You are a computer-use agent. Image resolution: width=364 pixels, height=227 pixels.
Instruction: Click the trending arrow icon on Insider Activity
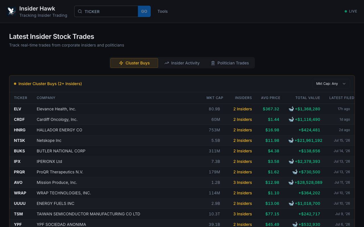click(x=167, y=63)
